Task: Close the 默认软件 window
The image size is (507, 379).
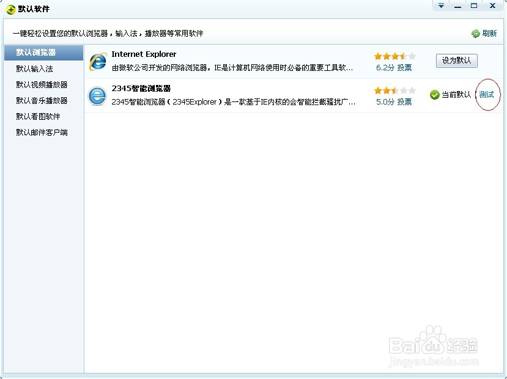Action: pyautogui.click(x=492, y=6)
